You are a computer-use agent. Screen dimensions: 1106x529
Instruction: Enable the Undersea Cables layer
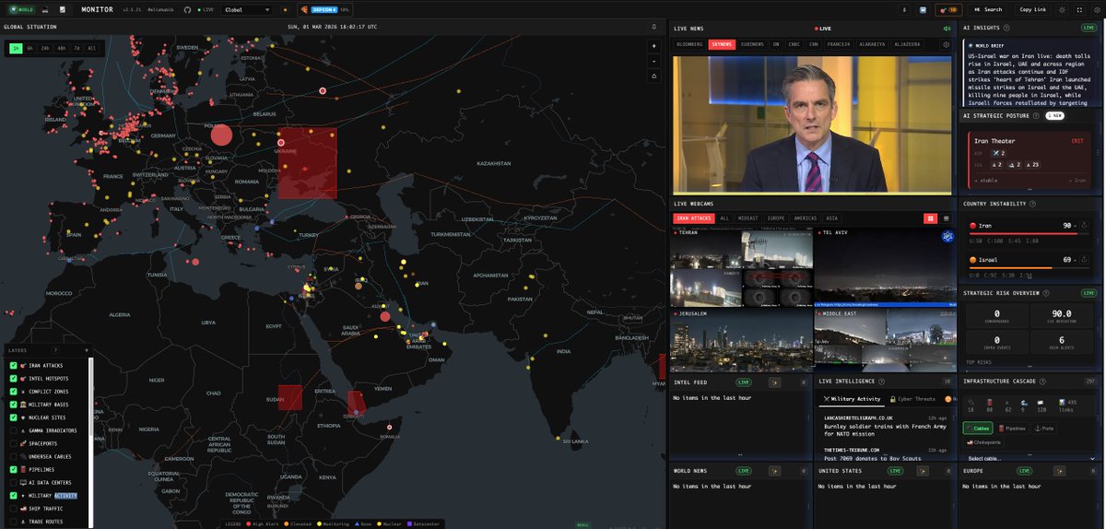pos(14,456)
